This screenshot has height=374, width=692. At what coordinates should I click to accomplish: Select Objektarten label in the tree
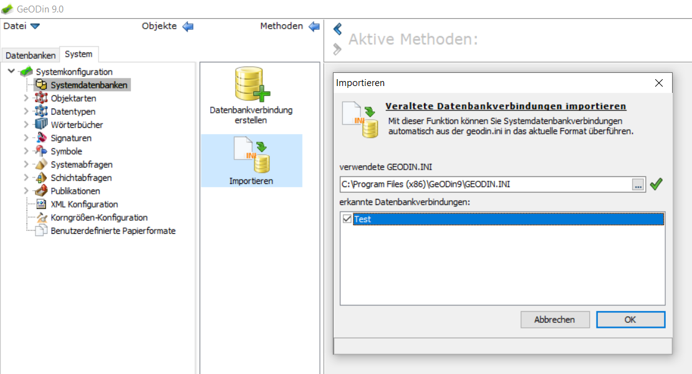point(74,98)
